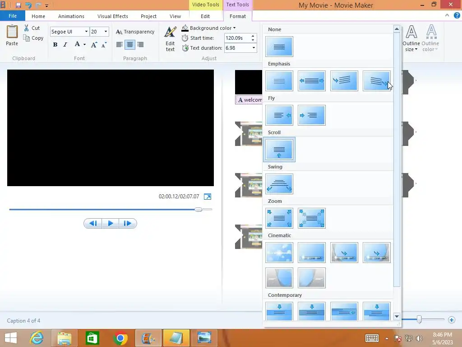This screenshot has height=347, width=462.
Task: Switch to the Home tab
Action: point(38,16)
